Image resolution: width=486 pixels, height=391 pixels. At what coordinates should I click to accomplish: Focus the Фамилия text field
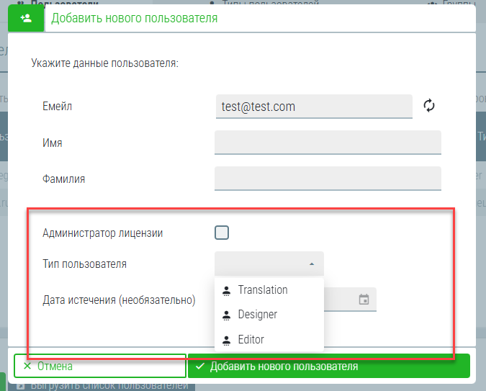(x=328, y=178)
